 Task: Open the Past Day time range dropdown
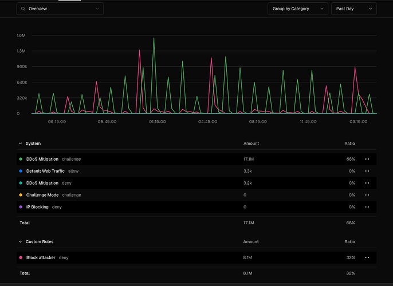[354, 9]
